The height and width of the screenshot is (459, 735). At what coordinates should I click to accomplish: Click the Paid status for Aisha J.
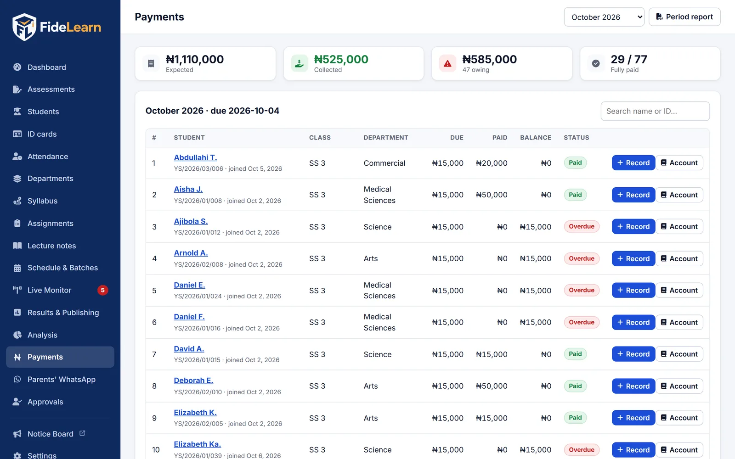tap(575, 195)
